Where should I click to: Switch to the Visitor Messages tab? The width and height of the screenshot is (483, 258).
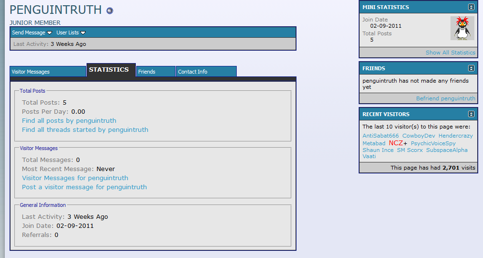click(48, 71)
